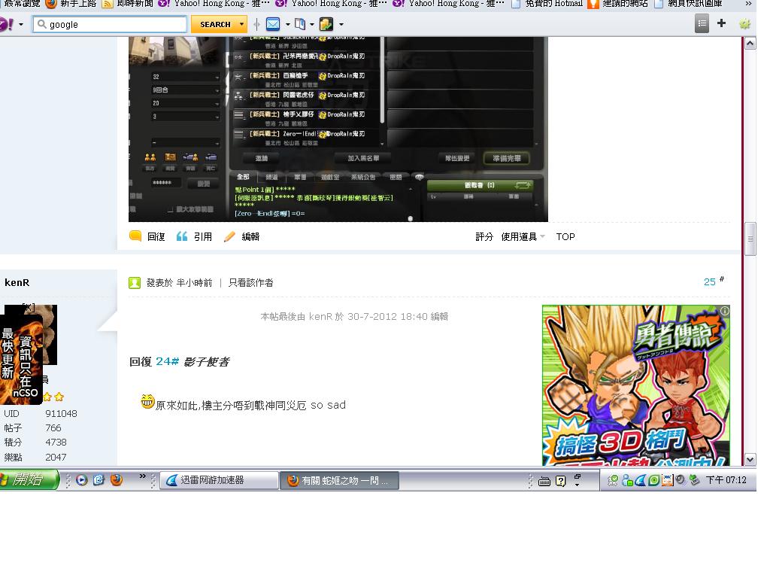Launch Internet Explorer from quick launch
The image size is (770, 578).
pos(99,480)
